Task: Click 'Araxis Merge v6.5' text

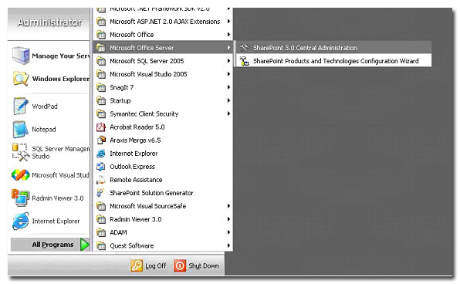Action: click(135, 140)
